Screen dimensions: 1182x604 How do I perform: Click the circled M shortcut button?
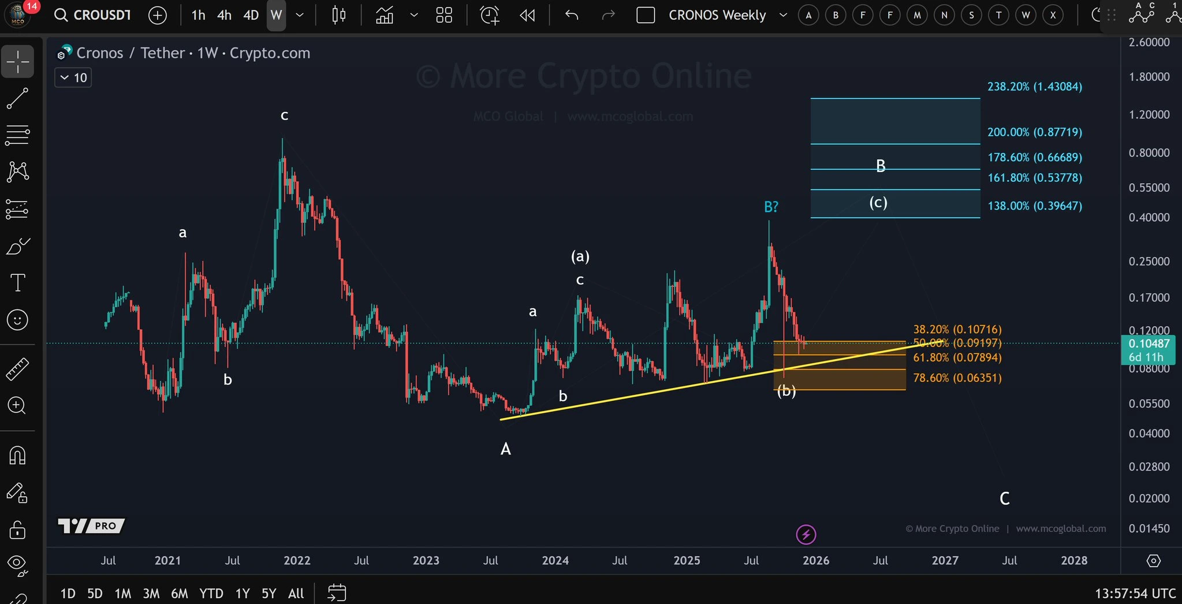[x=917, y=16]
